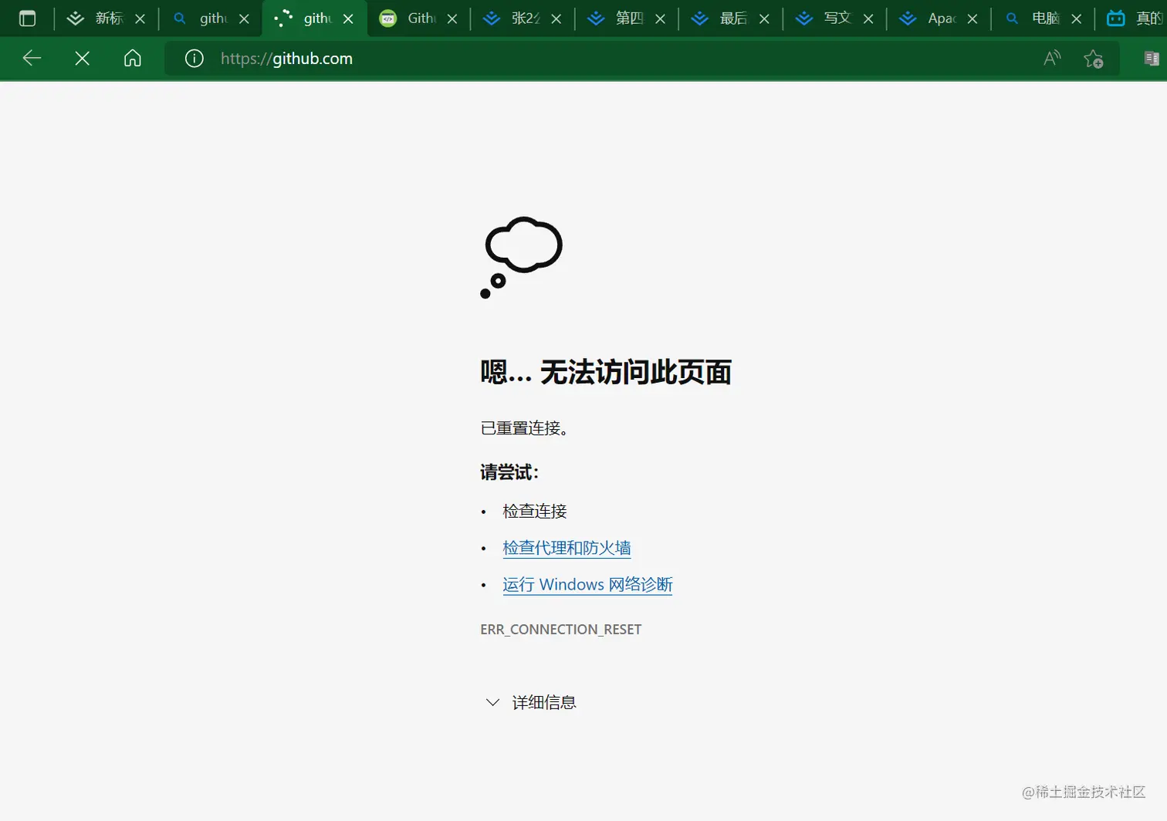Open the tab actions menu icon at top left
The width and height of the screenshot is (1167, 821).
(28, 18)
